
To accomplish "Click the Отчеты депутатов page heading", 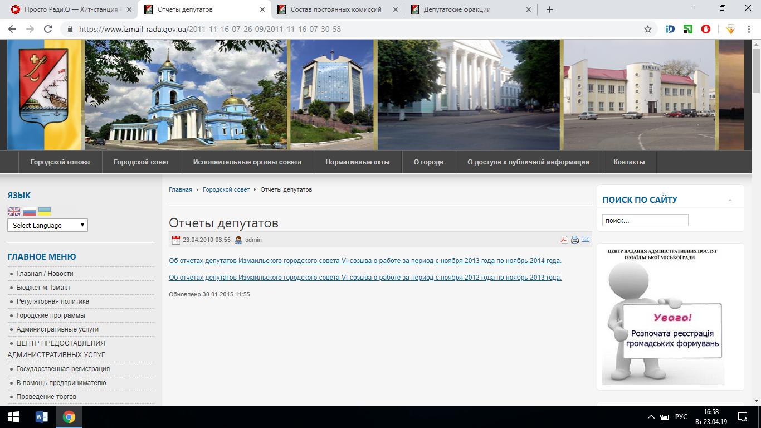I will pyautogui.click(x=223, y=223).
